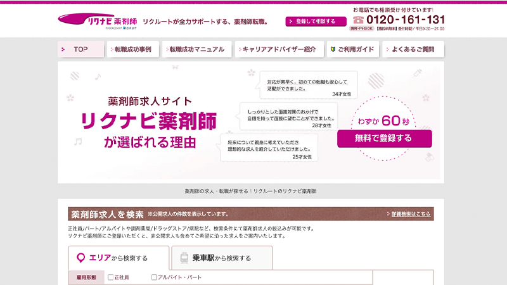This screenshot has height=285, width=507.
Task: Open the TOP menu tab
Action: click(x=81, y=49)
